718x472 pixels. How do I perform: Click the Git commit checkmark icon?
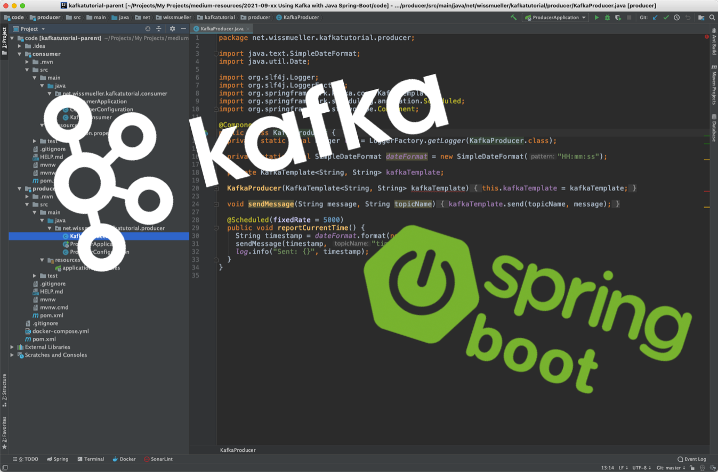click(x=666, y=18)
